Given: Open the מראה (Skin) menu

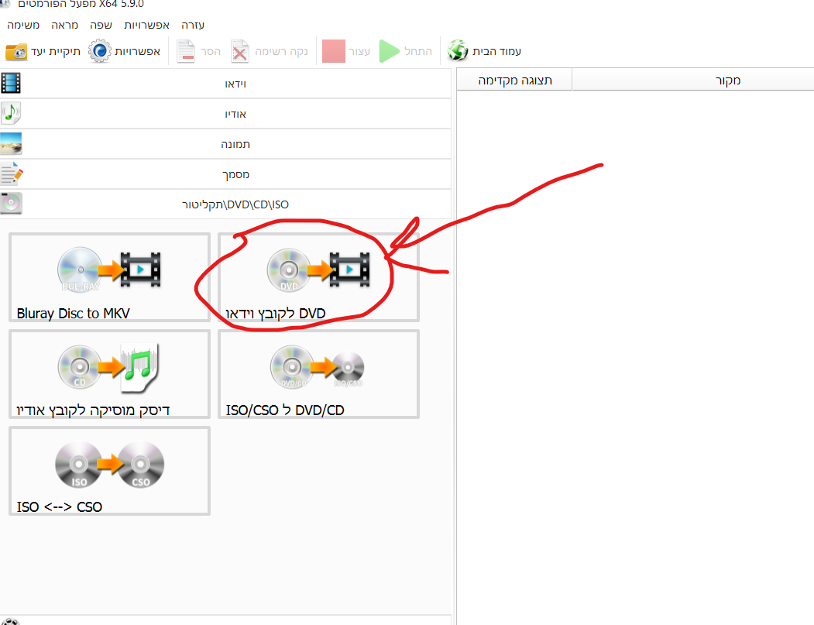Looking at the screenshot, I should 64,25.
